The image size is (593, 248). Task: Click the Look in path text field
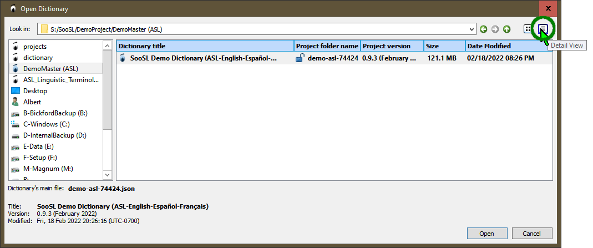[x=256, y=29]
